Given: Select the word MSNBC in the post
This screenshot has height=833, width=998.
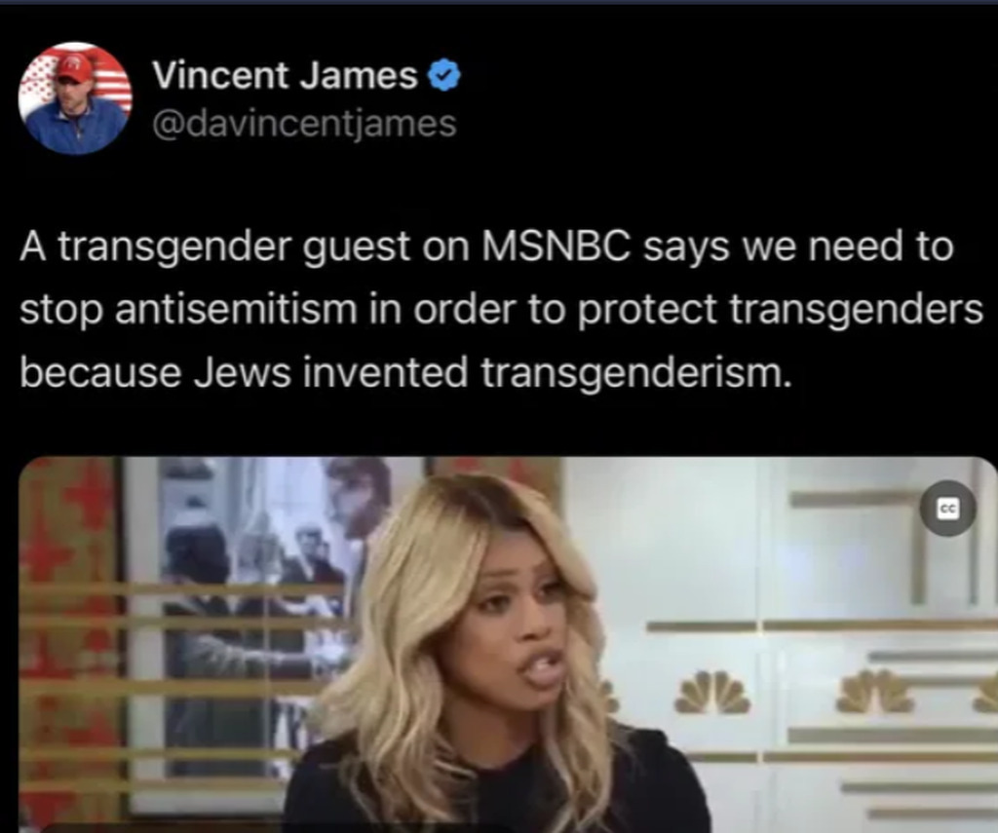Looking at the screenshot, I should coord(556,246).
